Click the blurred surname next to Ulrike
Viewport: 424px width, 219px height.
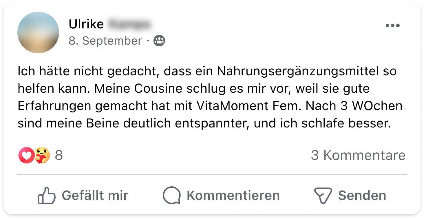click(x=130, y=24)
